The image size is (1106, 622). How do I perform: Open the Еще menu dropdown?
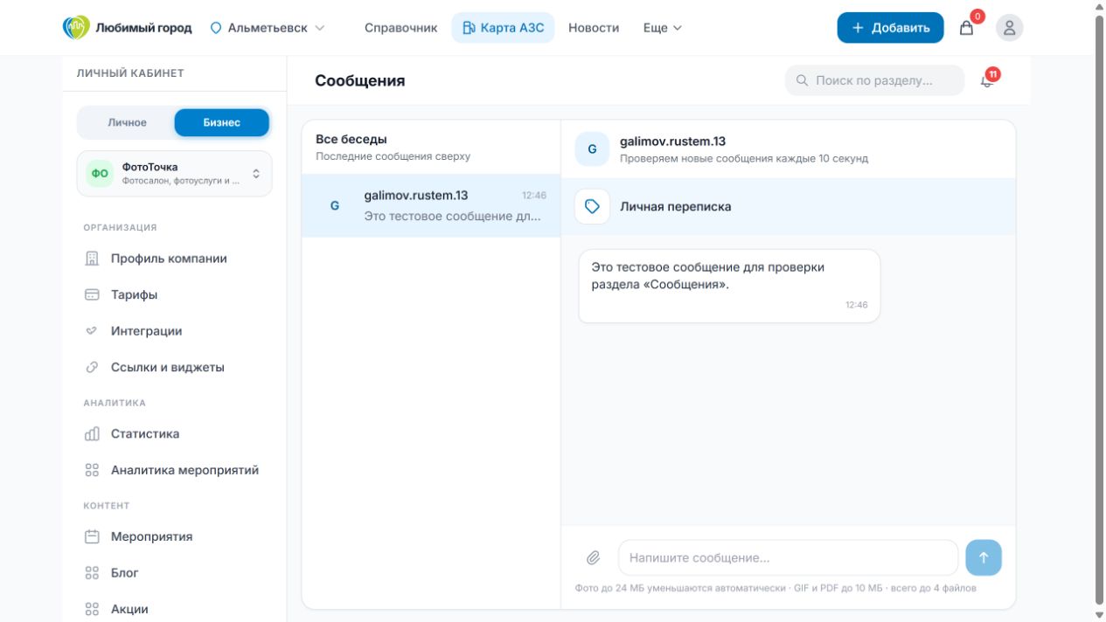click(x=662, y=28)
